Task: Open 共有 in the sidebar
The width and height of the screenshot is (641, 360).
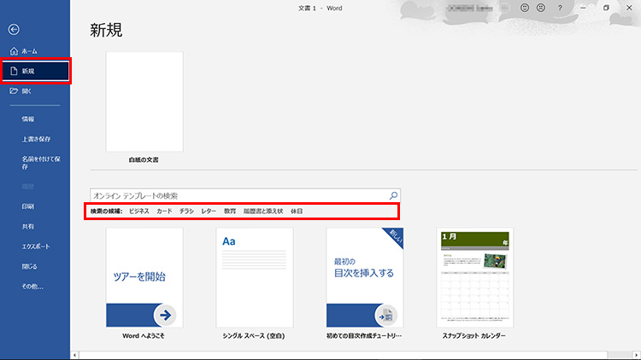Action: click(x=28, y=227)
